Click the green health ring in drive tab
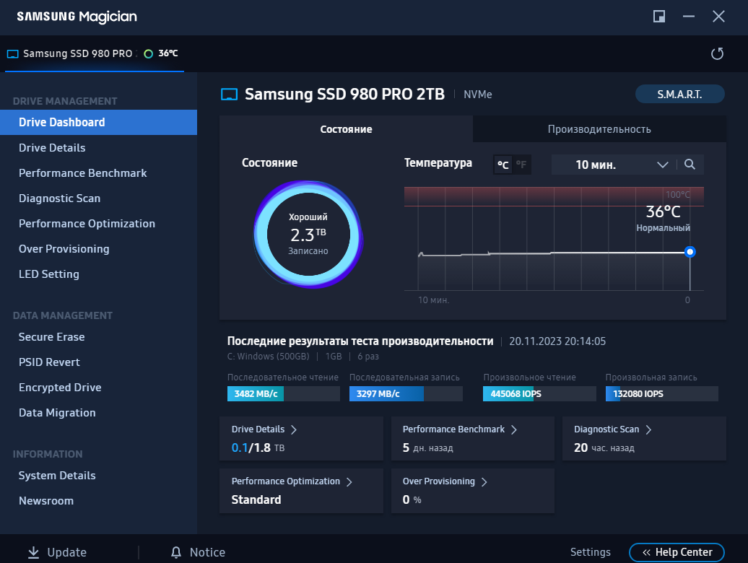Image resolution: width=748 pixels, height=563 pixels. [x=148, y=54]
